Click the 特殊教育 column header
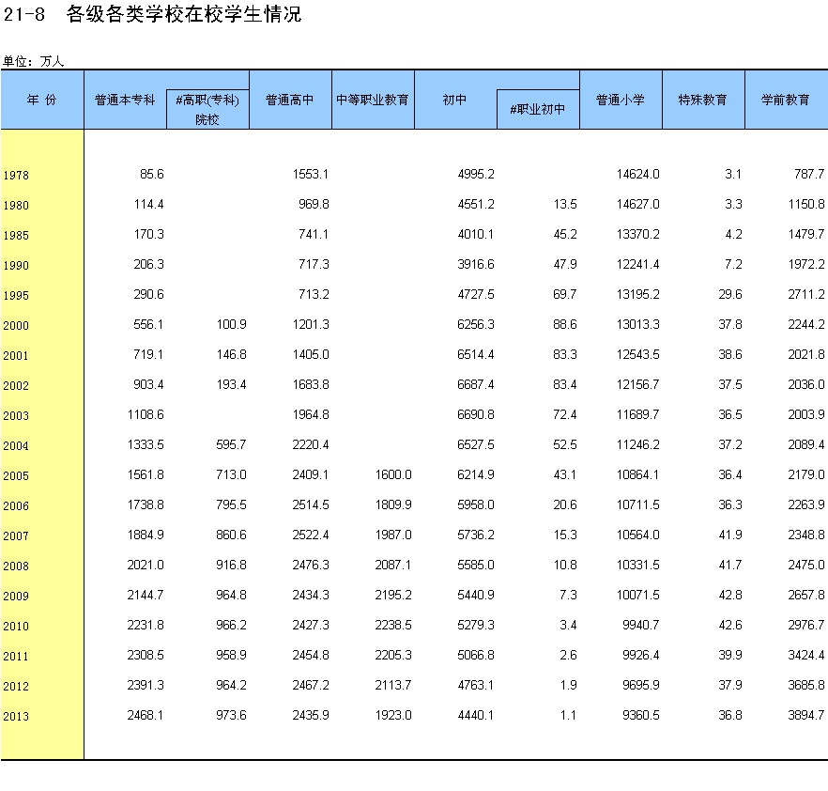 703,100
